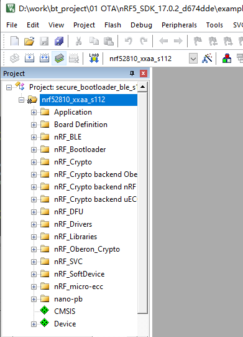Click the Batch Build layers icon
This screenshot has width=243, height=337.
59,59
